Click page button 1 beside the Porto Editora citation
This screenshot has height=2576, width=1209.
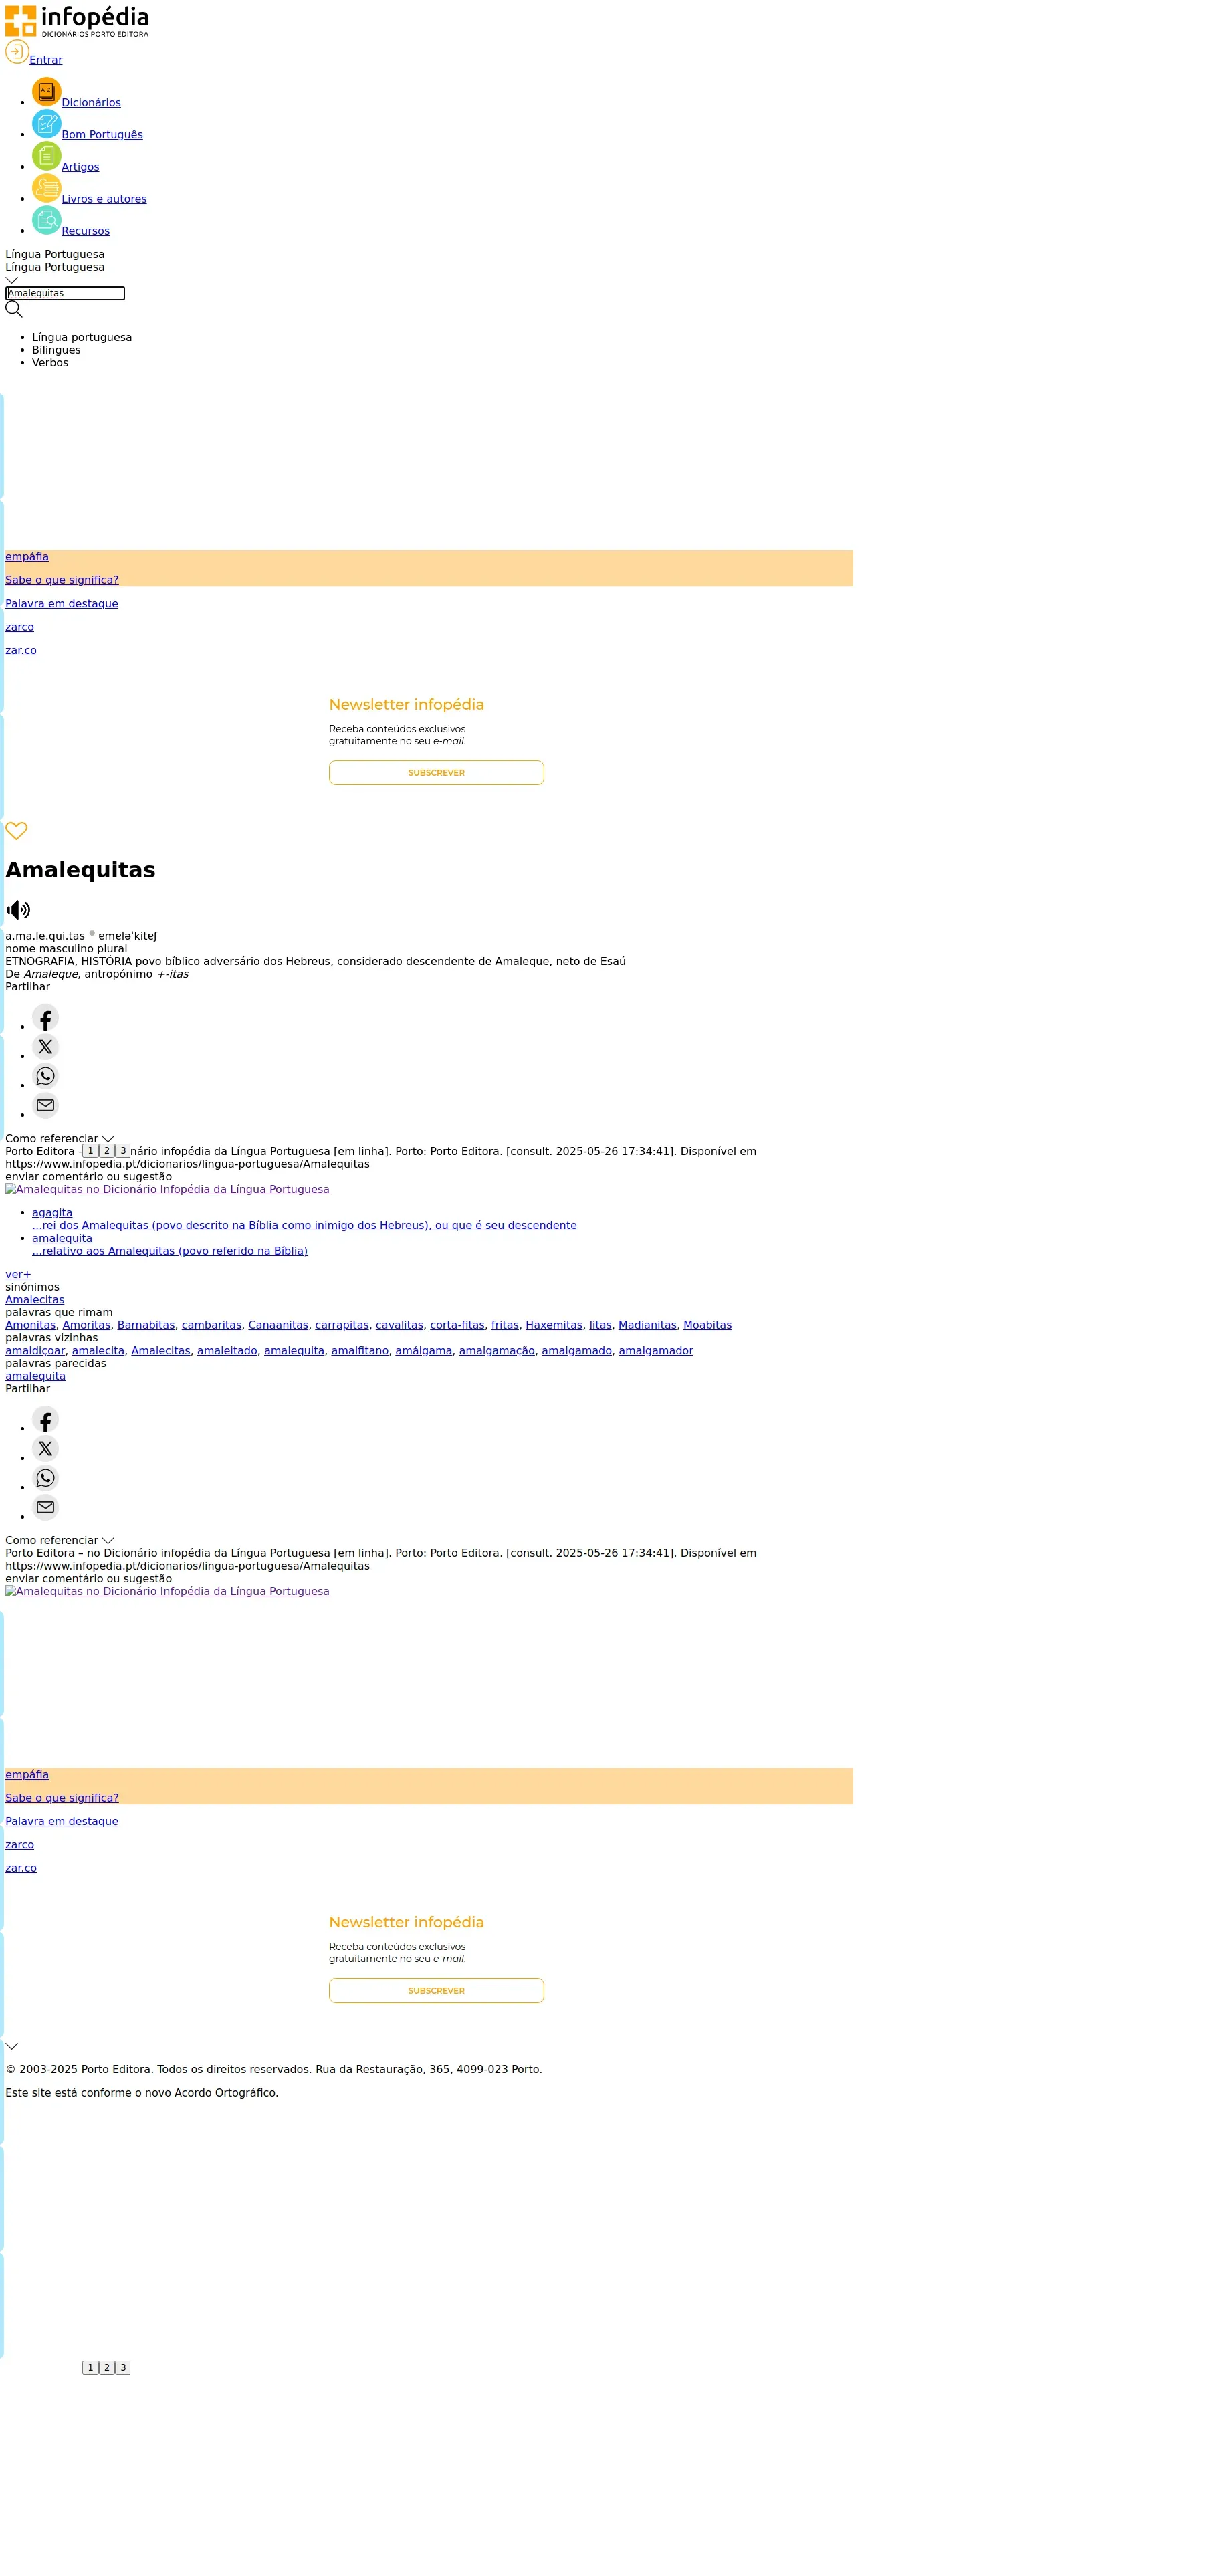(x=90, y=1151)
